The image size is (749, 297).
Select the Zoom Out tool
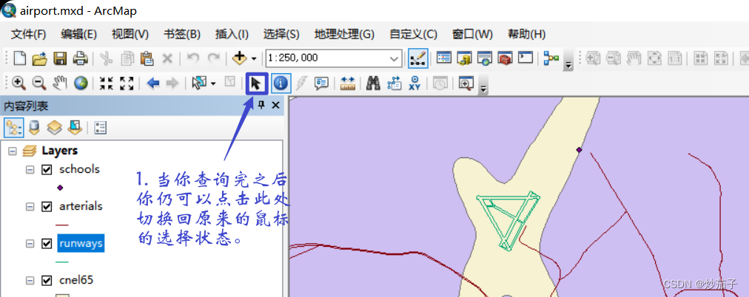(38, 83)
